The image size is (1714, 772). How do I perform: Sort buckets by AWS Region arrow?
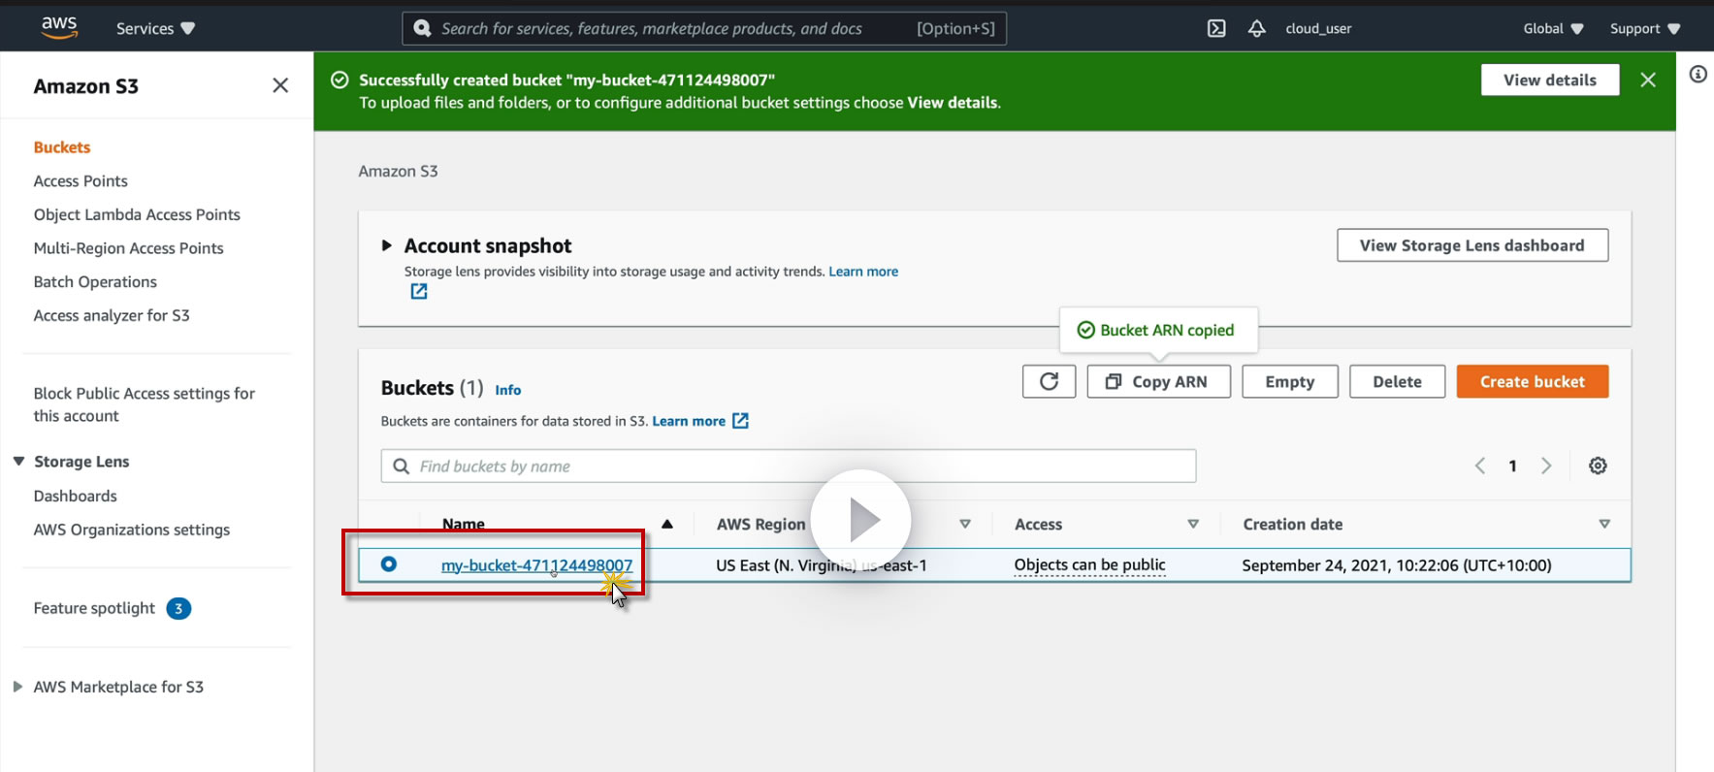pos(965,524)
